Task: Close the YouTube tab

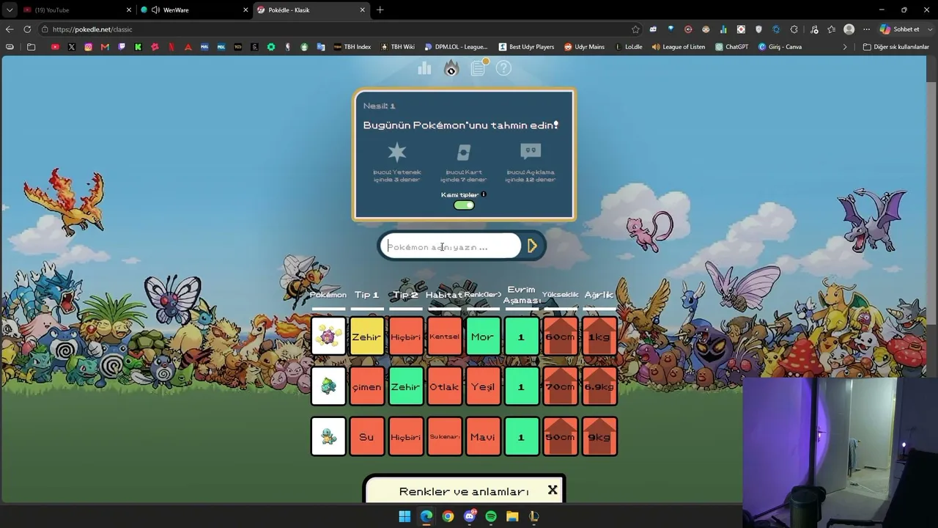Action: click(x=129, y=10)
